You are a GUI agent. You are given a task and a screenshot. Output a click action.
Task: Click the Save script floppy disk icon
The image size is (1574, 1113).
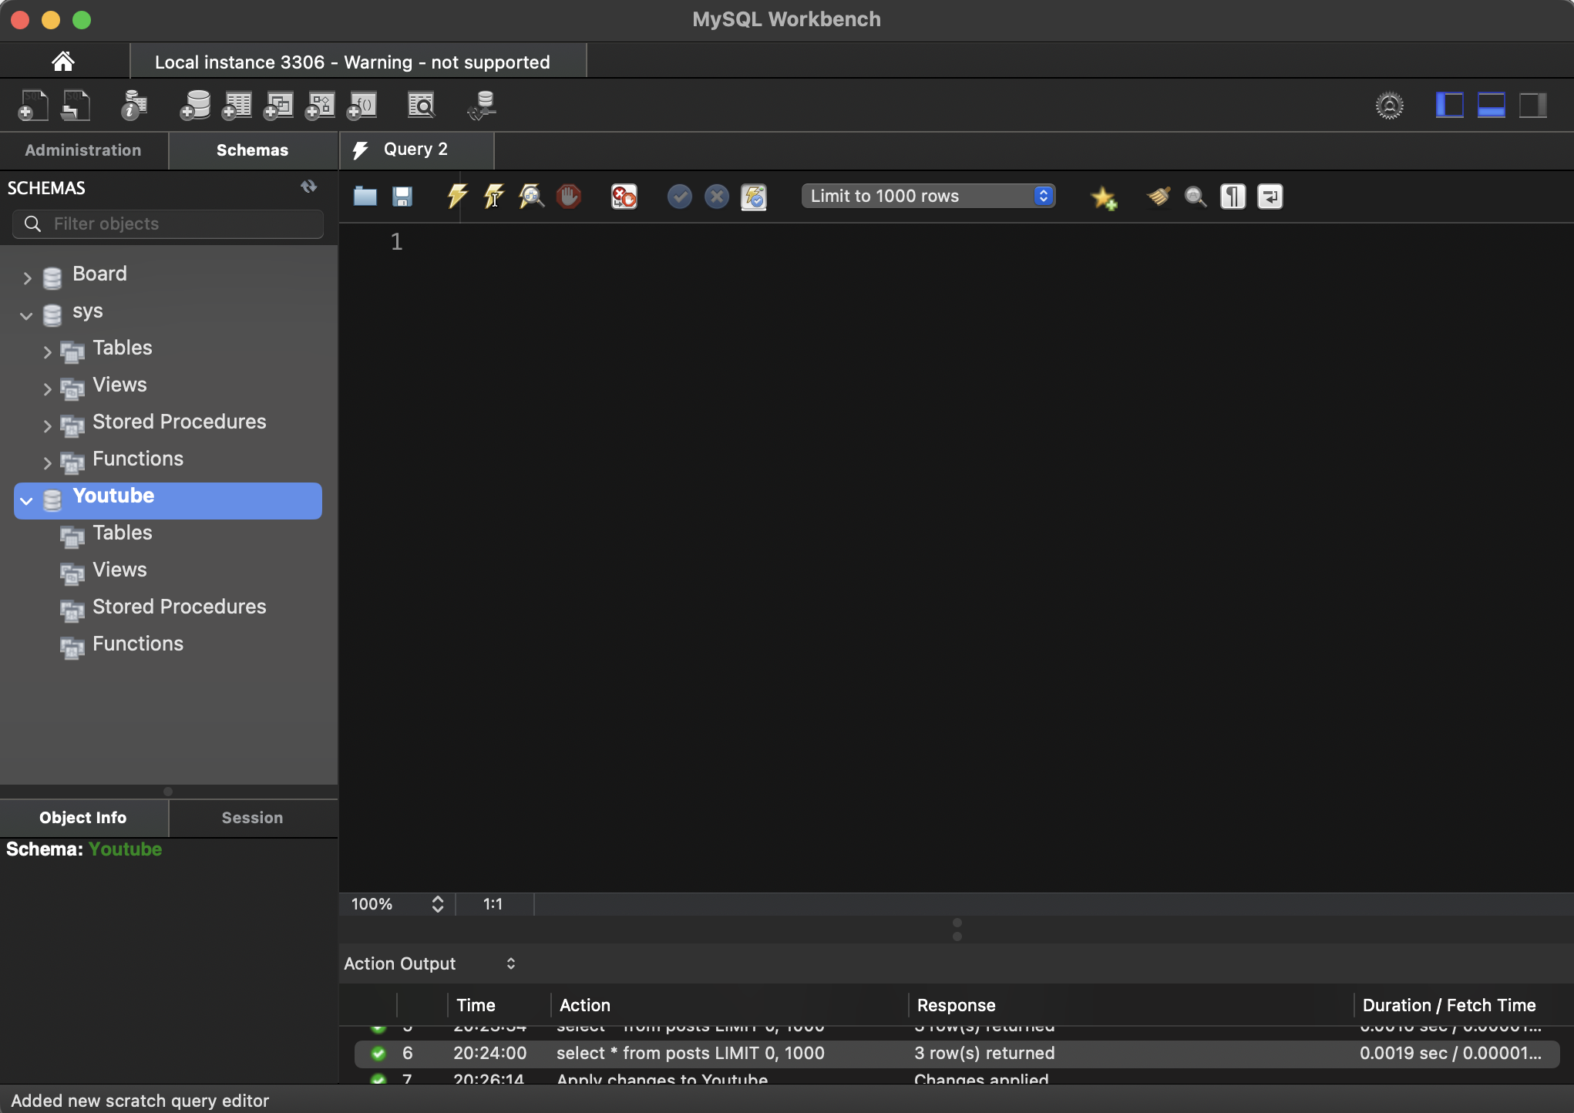pyautogui.click(x=402, y=197)
